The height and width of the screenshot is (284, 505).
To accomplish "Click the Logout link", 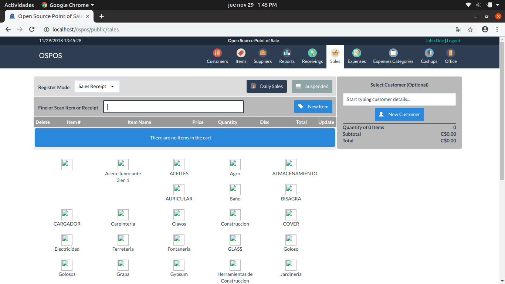I will point(453,40).
